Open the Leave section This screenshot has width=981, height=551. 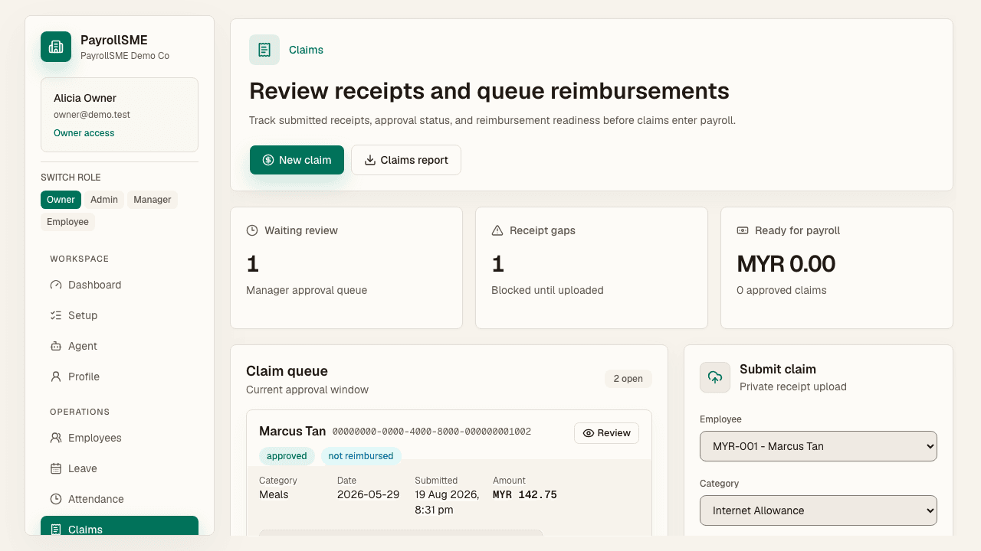120,468
